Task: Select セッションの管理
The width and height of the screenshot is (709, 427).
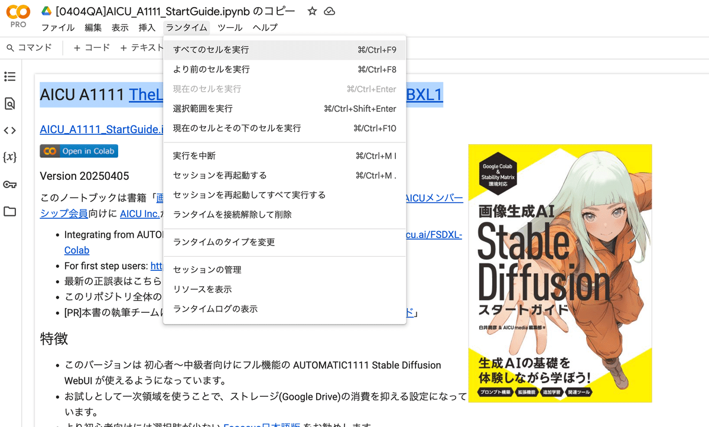Action: tap(285, 270)
